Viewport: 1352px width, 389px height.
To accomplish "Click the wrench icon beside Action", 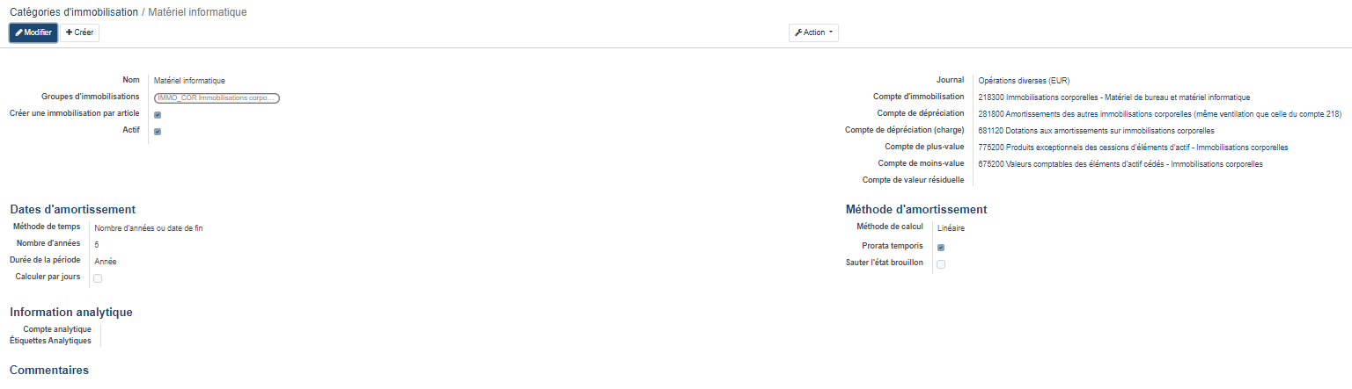I will tap(798, 32).
